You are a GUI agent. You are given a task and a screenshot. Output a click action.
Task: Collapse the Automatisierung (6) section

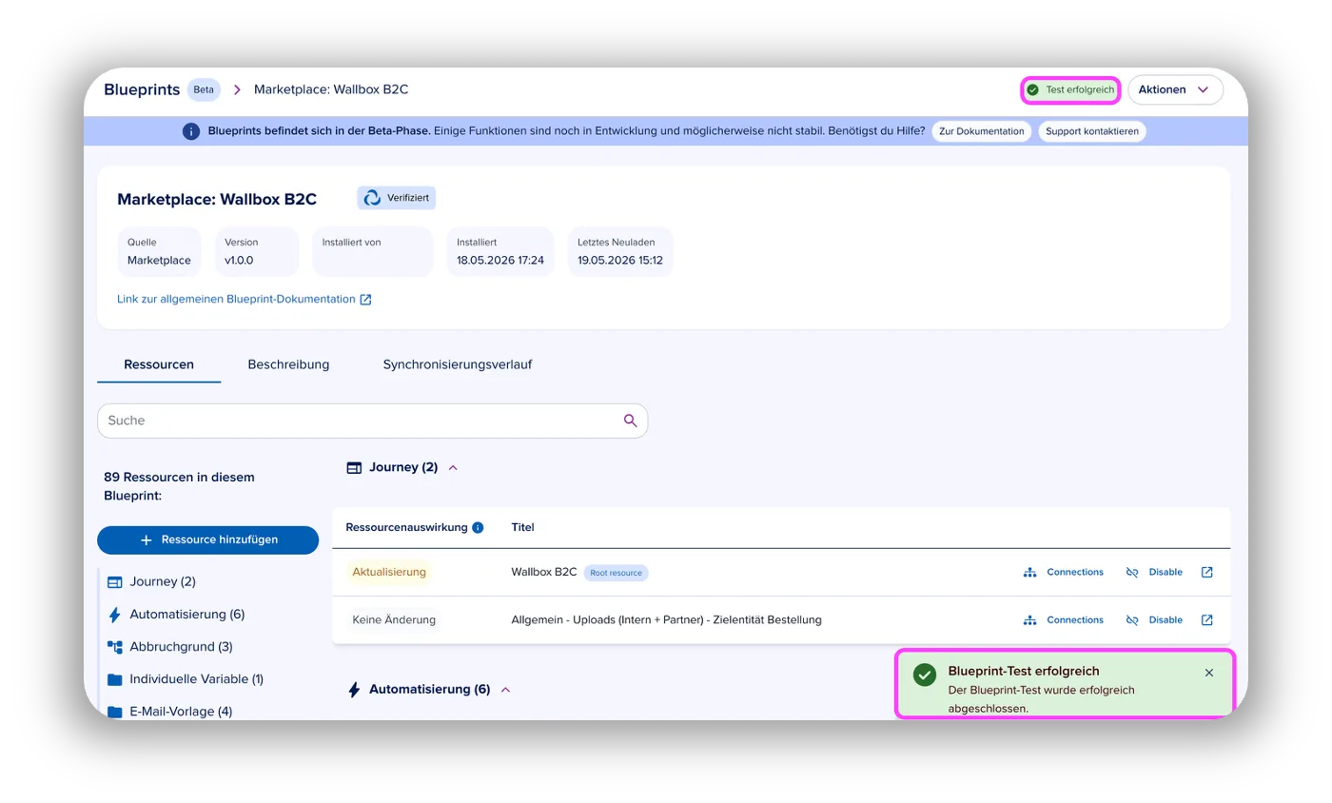point(505,689)
